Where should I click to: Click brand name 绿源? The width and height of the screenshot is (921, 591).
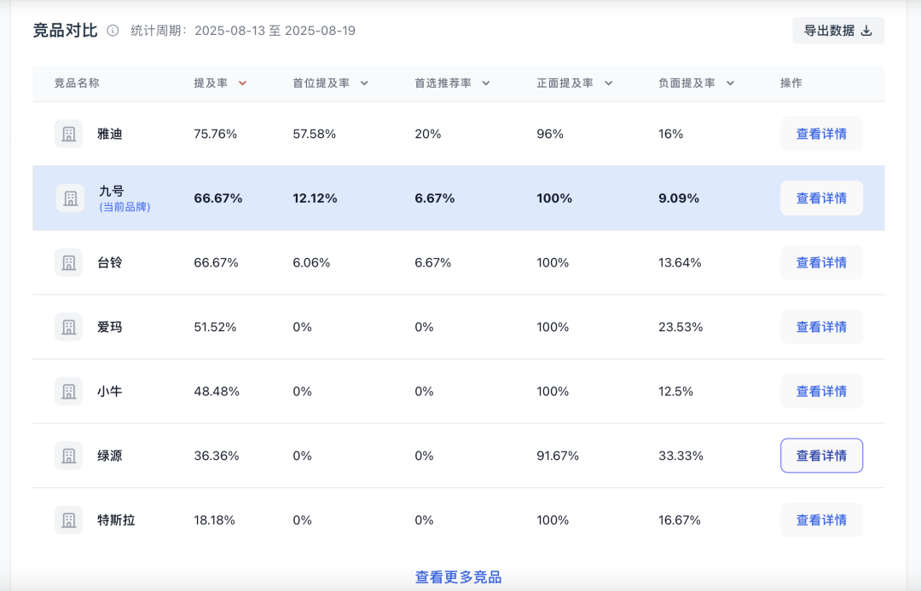pos(110,456)
